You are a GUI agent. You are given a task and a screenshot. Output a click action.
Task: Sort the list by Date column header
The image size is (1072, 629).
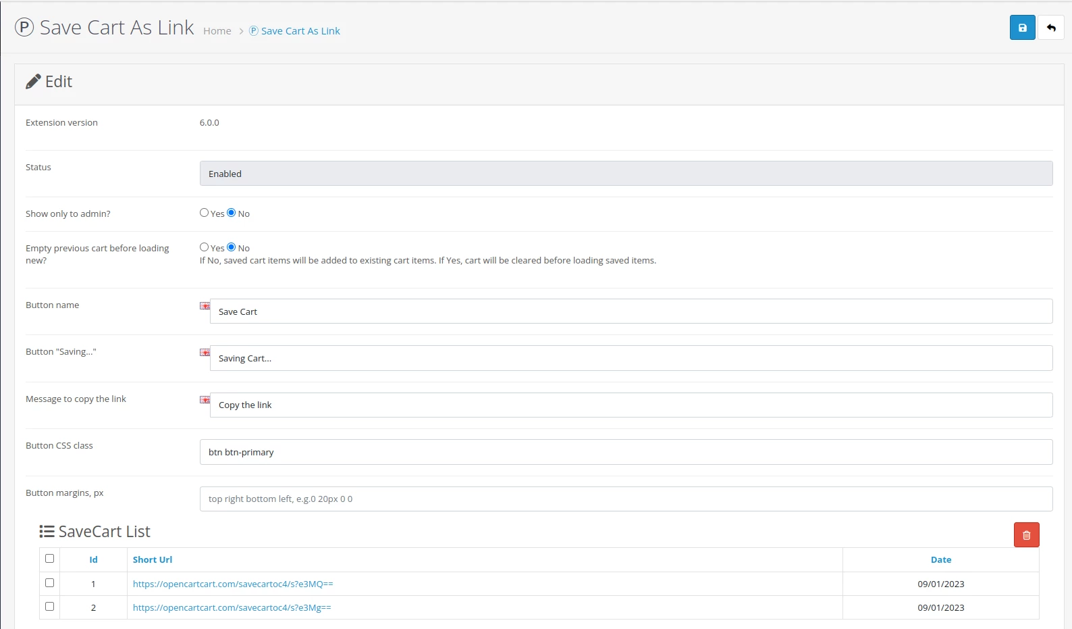click(940, 560)
